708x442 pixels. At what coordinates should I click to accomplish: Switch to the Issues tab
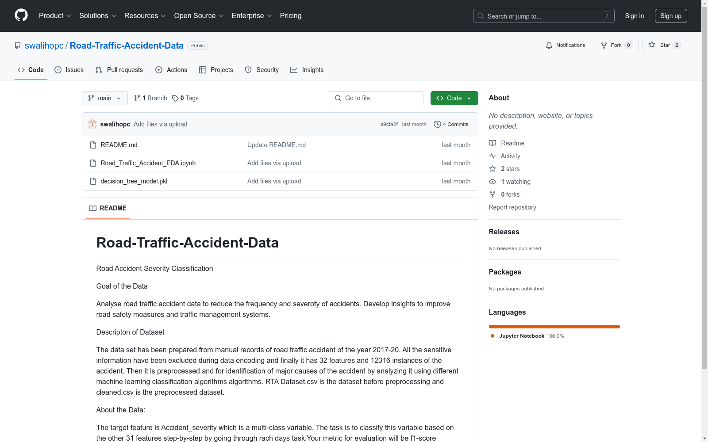69,70
